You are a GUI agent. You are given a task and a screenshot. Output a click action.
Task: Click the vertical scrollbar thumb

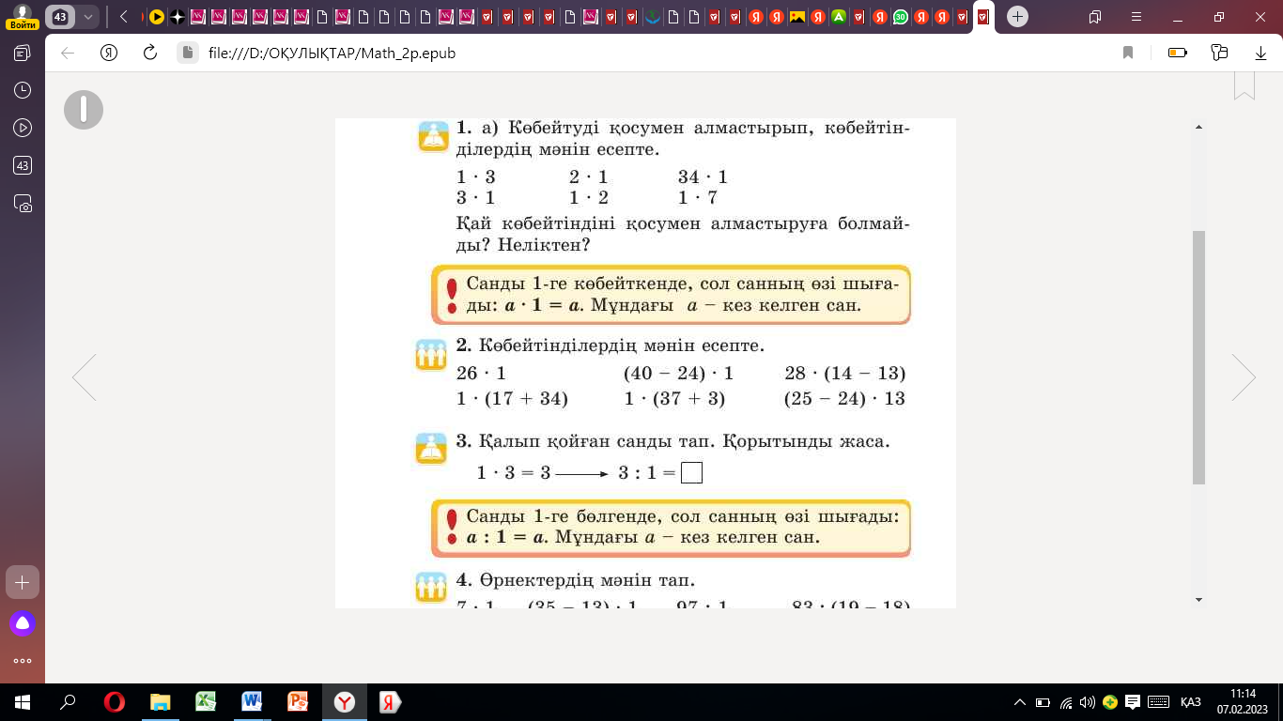pyautogui.click(x=1198, y=358)
